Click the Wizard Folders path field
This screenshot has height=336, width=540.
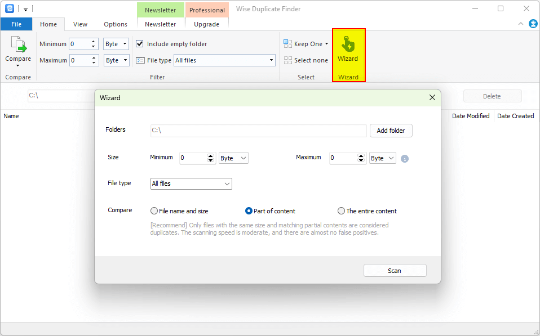[x=258, y=131]
